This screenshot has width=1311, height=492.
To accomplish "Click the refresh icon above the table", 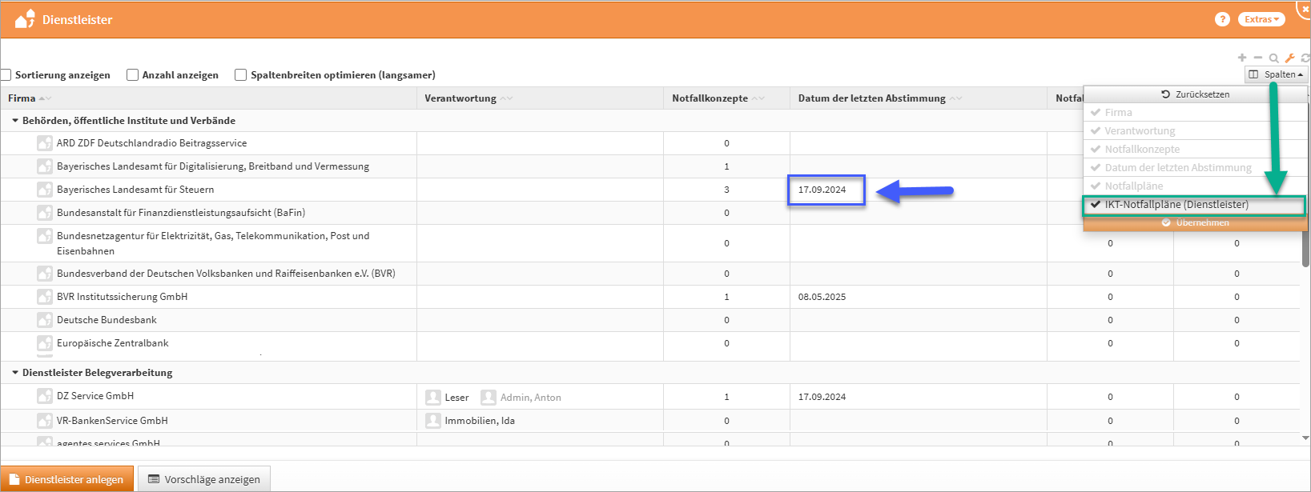I will [x=1305, y=58].
